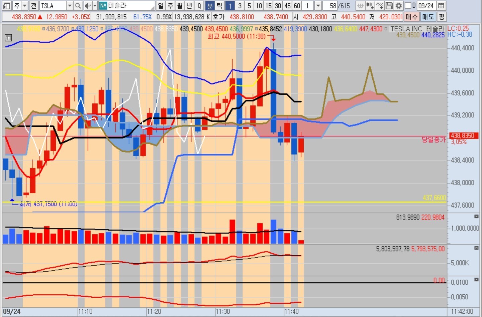Click the 최저 437.7500 (11:00) low label
This screenshot has height=317, width=482.
tap(49, 203)
